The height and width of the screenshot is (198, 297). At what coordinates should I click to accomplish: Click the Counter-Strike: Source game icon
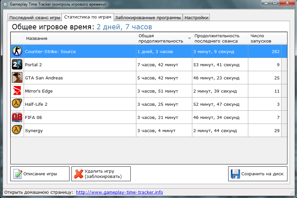pos(17,51)
